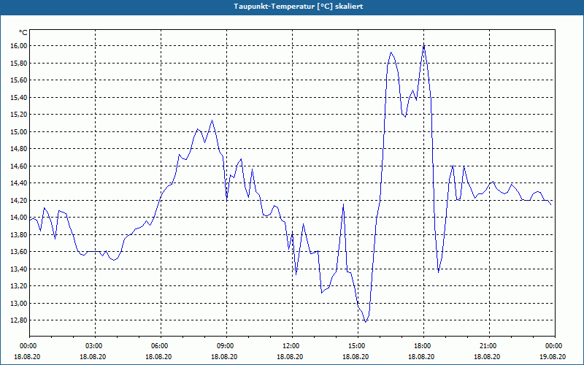The height and width of the screenshot is (365, 584).
Task: Click the 00:00 time label above 19.08.20
Action: 553,346
